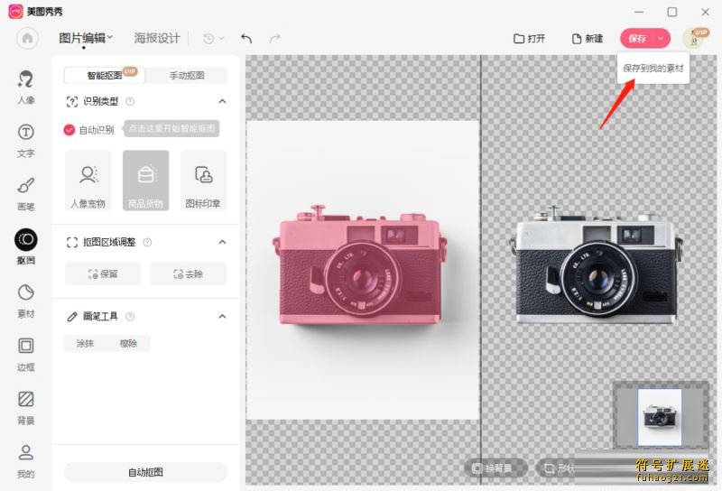Switch to the 手动抠图 tab
Viewport: 722px width, 491px height.
click(187, 76)
